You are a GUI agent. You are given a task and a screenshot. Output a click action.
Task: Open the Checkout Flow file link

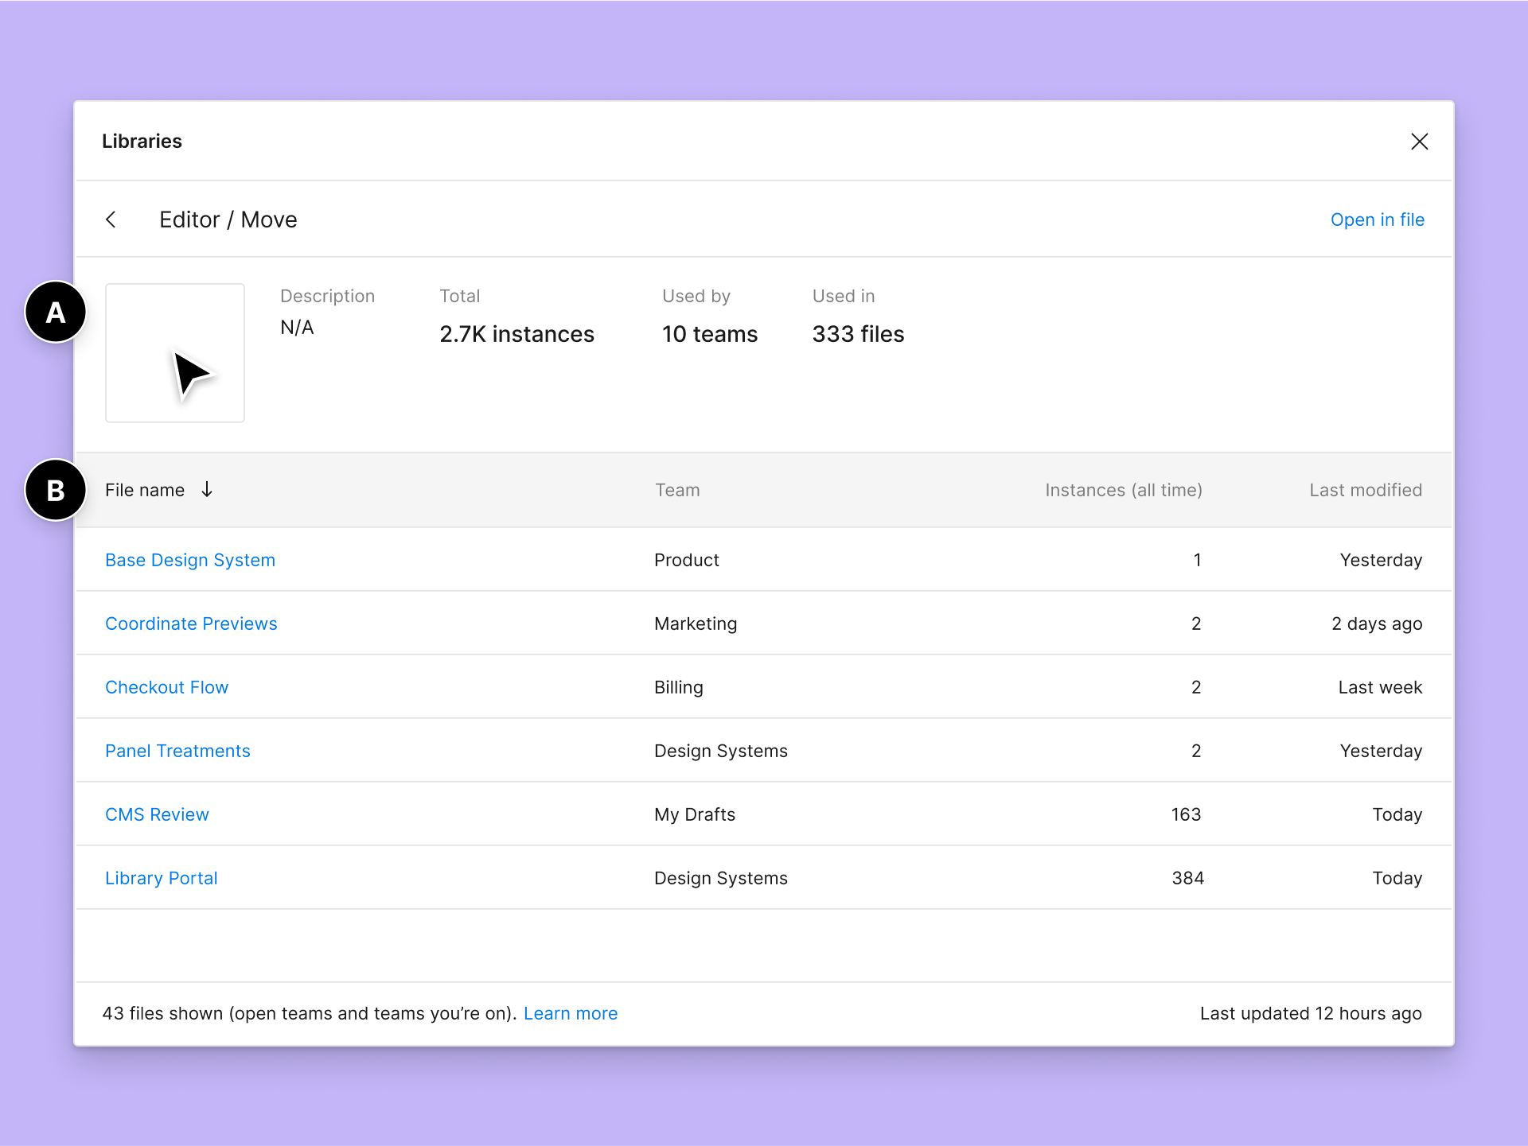(166, 687)
